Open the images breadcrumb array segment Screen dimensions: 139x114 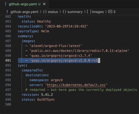98,12
